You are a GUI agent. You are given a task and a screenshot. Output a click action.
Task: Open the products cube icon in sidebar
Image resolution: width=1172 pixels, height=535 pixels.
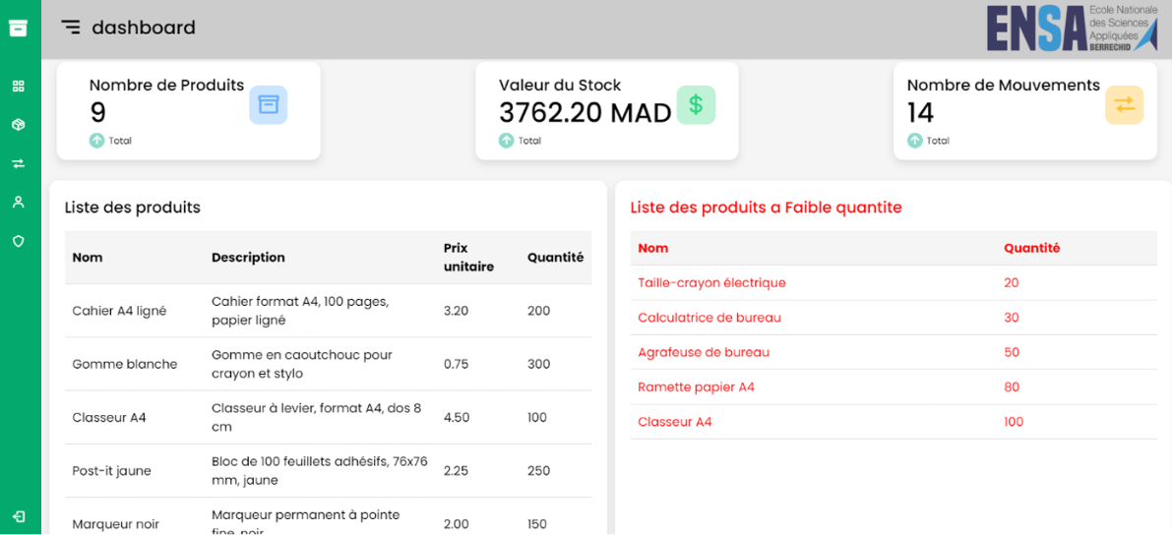point(18,125)
